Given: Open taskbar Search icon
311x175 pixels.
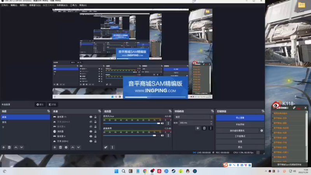Looking at the screenshot, I should click(123, 171).
